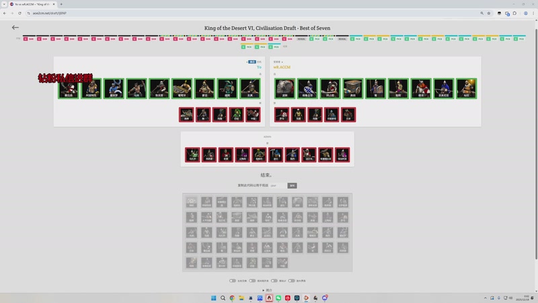This screenshot has width=538, height=303.
Task: Select the last pick card in wR.ACCM's row
Action: tap(466, 88)
